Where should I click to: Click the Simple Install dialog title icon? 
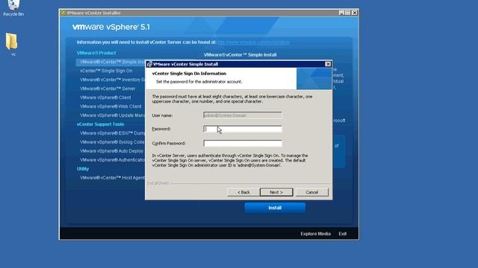point(149,64)
